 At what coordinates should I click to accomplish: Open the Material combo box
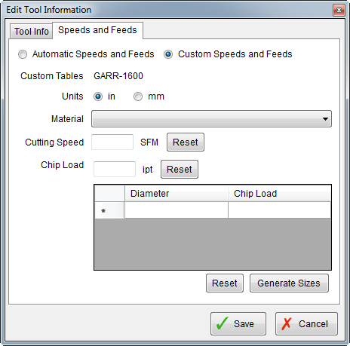[211, 118]
